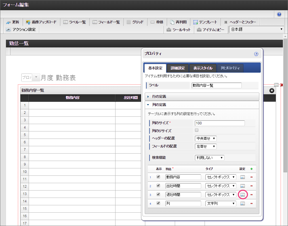Switch to the 詳細設定 tab

(x=178, y=68)
